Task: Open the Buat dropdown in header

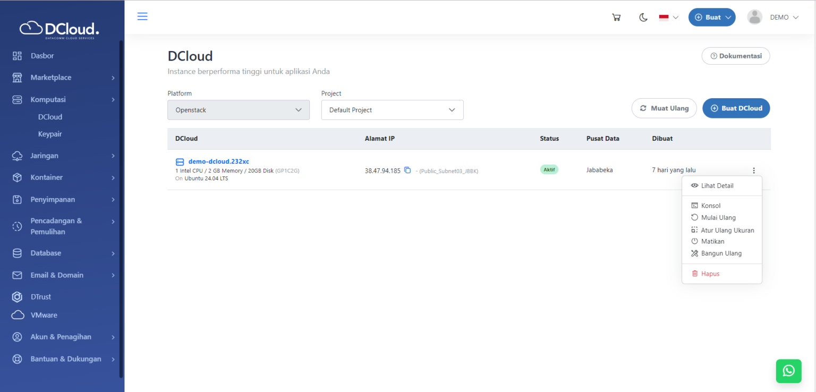Action: [x=712, y=17]
